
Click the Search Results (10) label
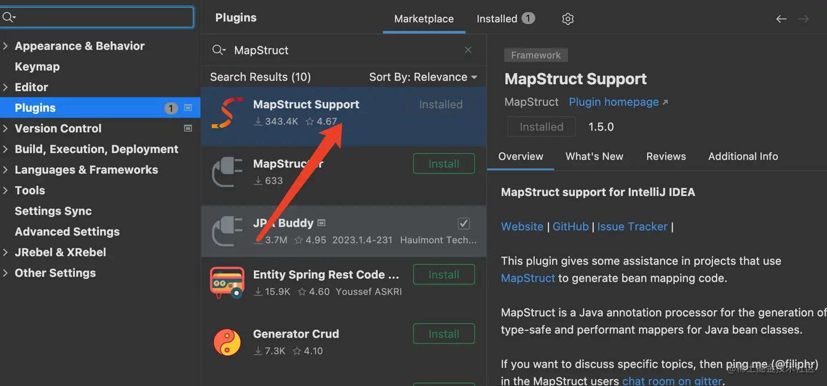pyautogui.click(x=260, y=77)
